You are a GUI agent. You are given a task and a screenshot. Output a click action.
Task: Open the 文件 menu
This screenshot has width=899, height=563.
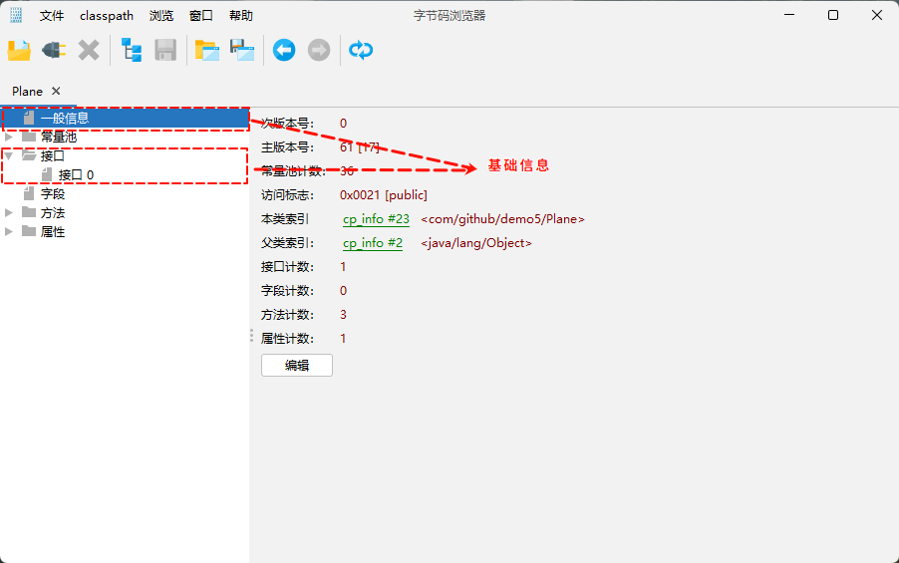click(x=52, y=16)
